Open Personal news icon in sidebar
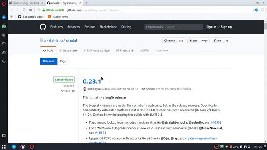 point(4,53)
